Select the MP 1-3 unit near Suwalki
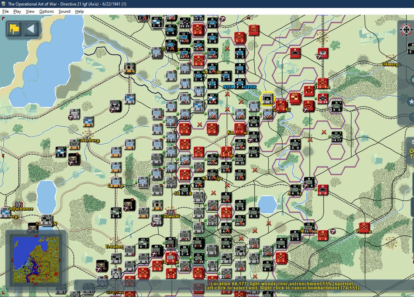The height and width of the screenshot is (297, 414). (x=143, y=213)
